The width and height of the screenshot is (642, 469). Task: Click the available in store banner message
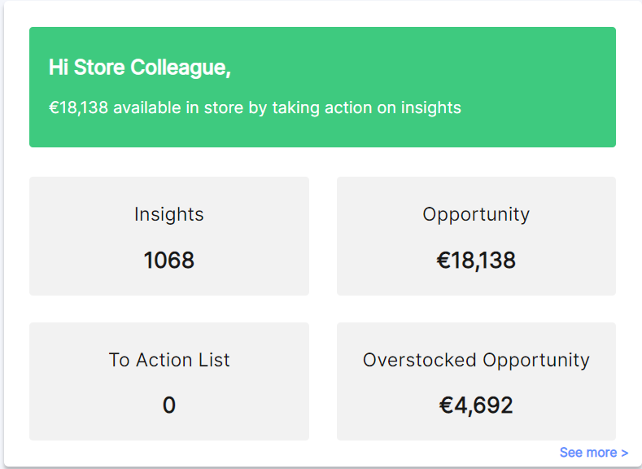point(255,107)
